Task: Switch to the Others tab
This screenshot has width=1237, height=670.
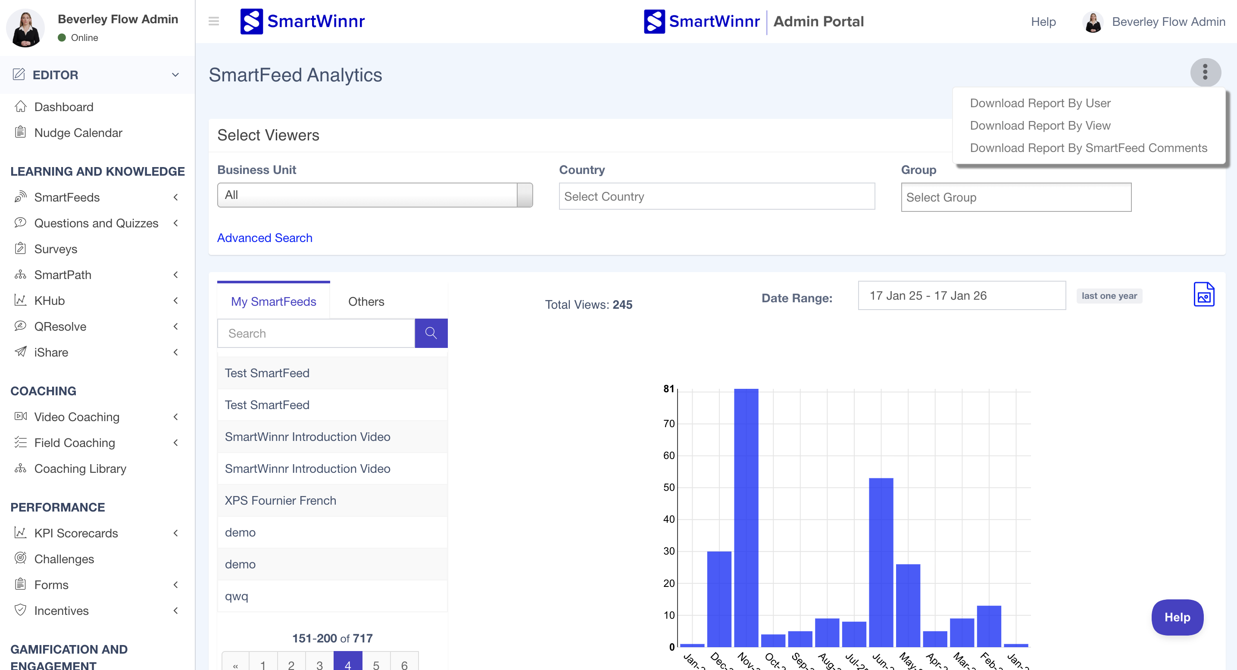Action: 366,301
